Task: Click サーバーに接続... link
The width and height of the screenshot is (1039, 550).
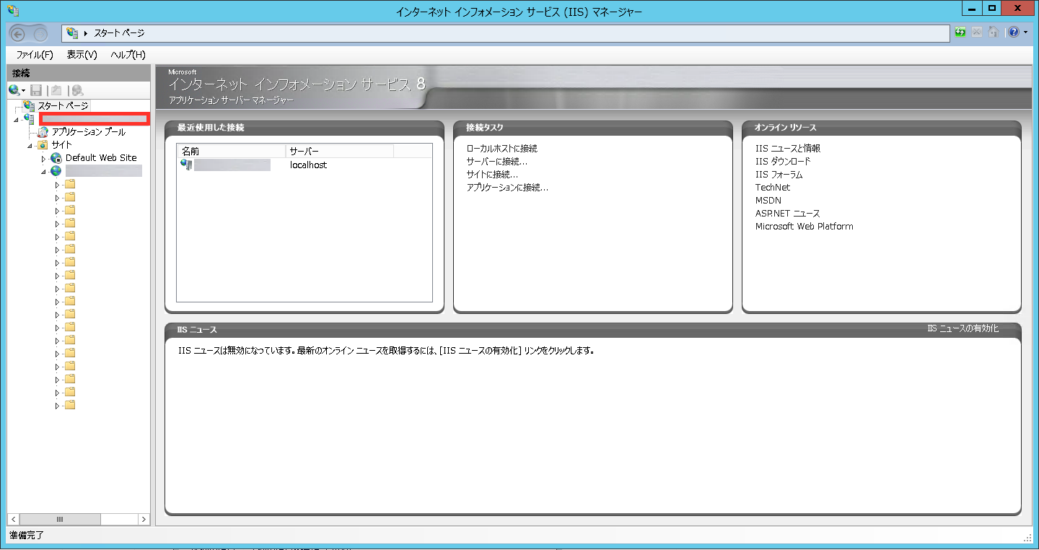Action: click(497, 162)
